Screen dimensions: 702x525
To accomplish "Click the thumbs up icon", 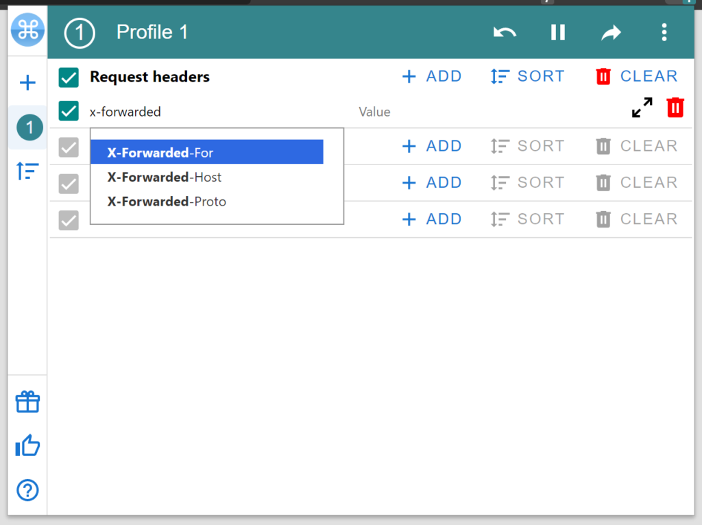I will (27, 447).
